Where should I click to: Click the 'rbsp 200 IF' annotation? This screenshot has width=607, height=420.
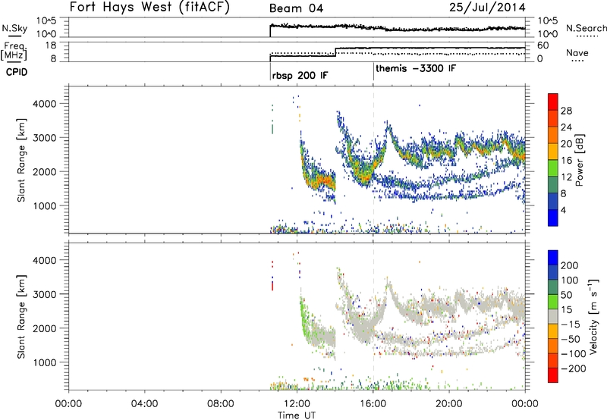point(300,75)
